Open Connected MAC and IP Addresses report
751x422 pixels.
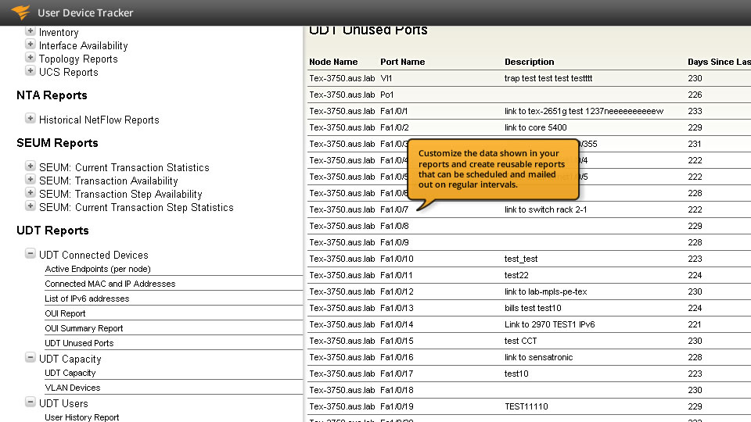[x=110, y=284]
